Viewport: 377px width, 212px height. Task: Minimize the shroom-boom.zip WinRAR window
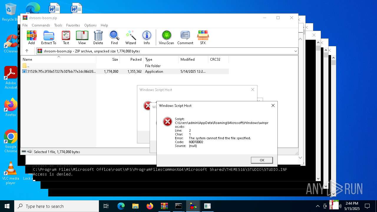[x=264, y=18]
